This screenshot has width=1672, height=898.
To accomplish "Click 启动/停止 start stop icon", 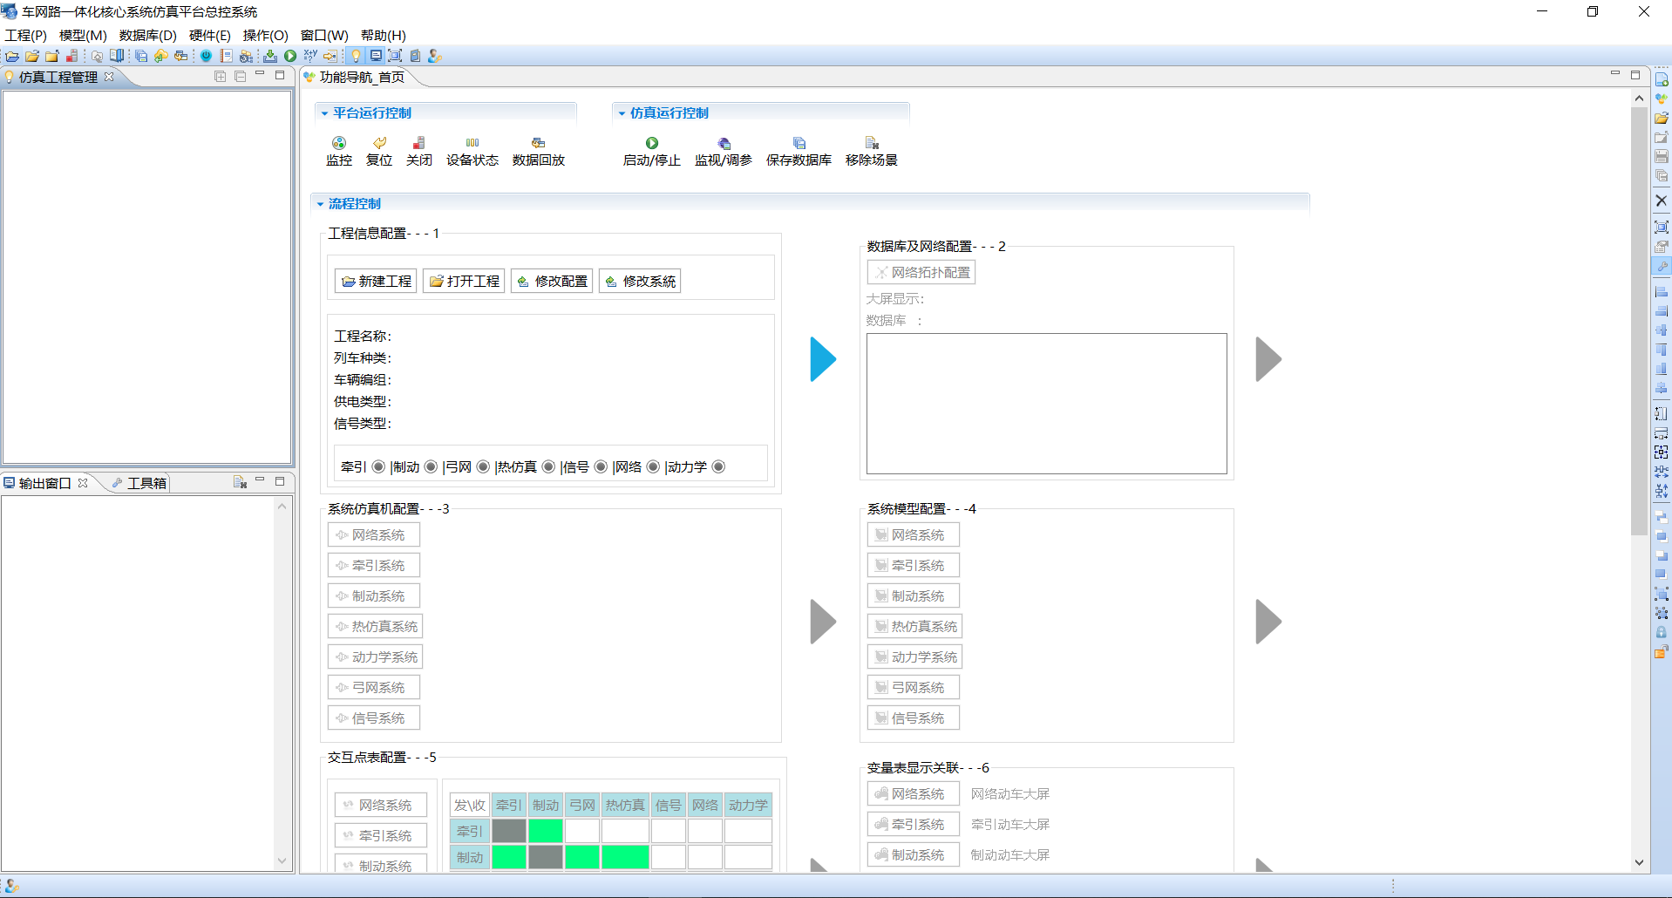I will pos(652,143).
